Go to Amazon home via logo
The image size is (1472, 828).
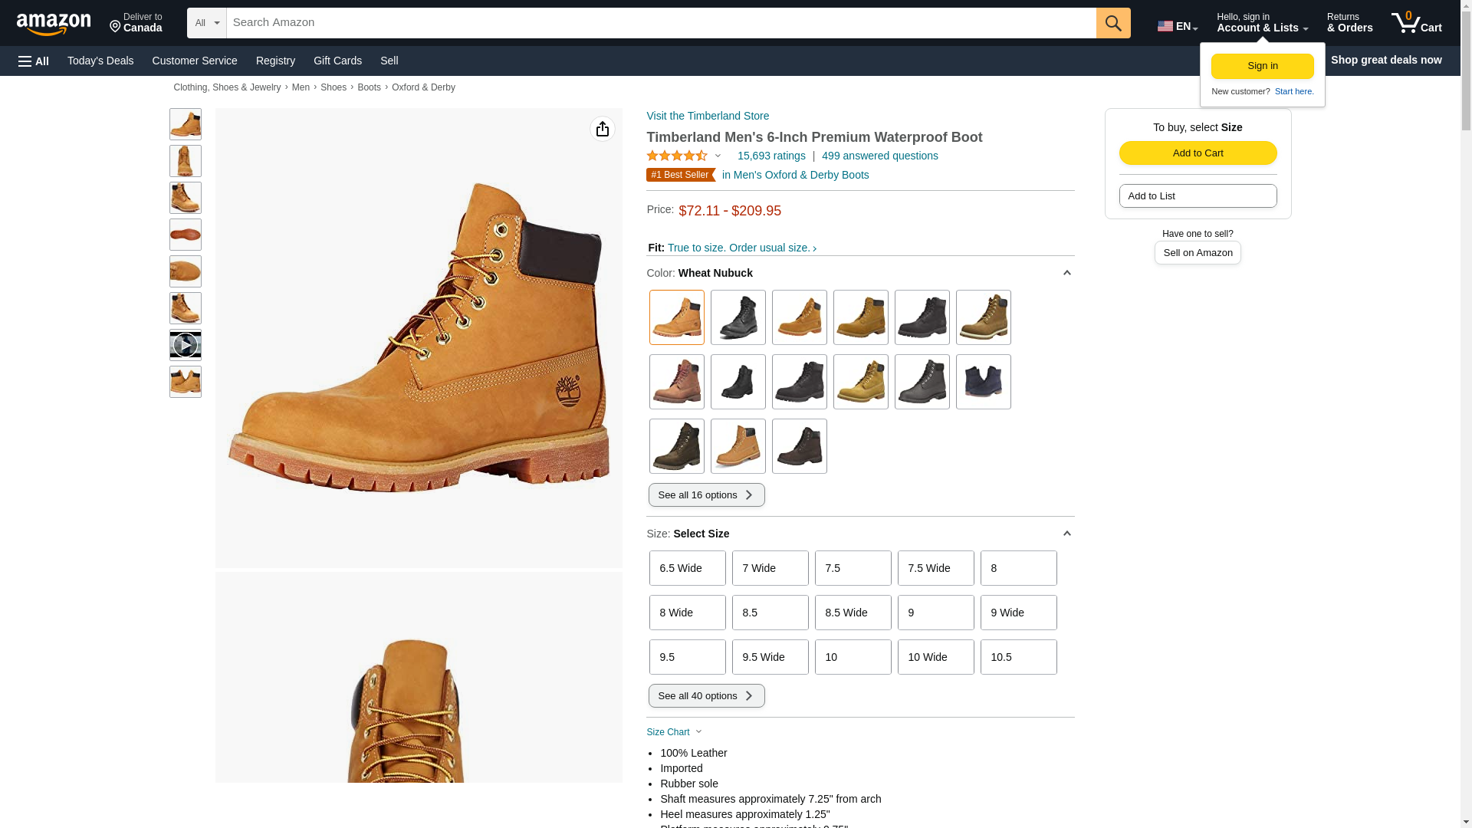54,24
